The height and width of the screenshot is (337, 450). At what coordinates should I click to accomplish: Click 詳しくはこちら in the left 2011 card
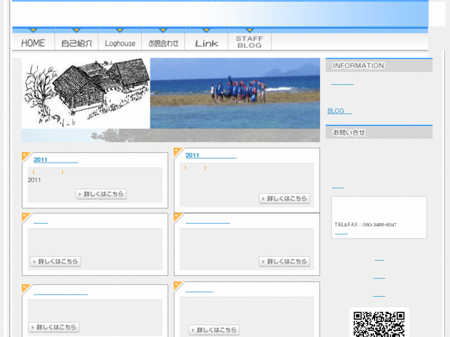[101, 194]
